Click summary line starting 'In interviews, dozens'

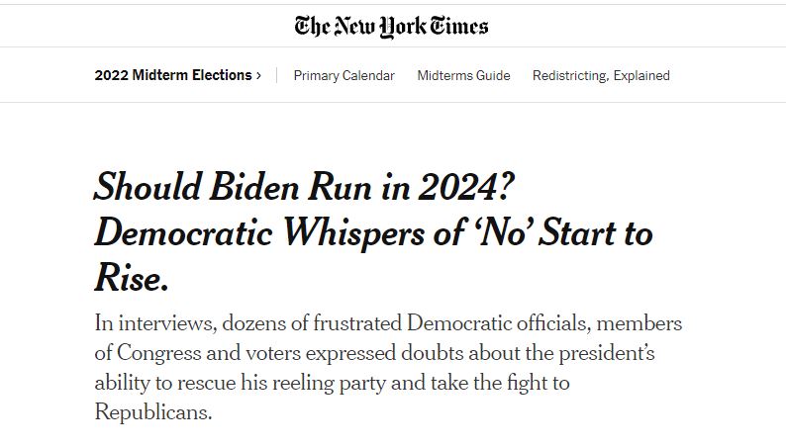coord(388,323)
